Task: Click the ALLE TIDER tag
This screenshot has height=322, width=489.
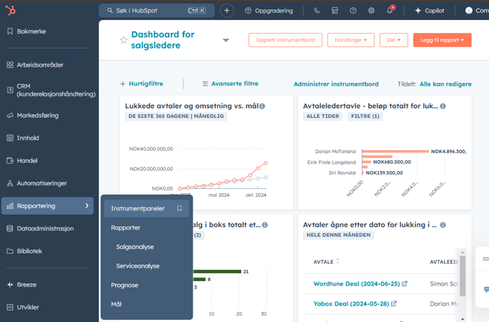Action: pos(322,116)
